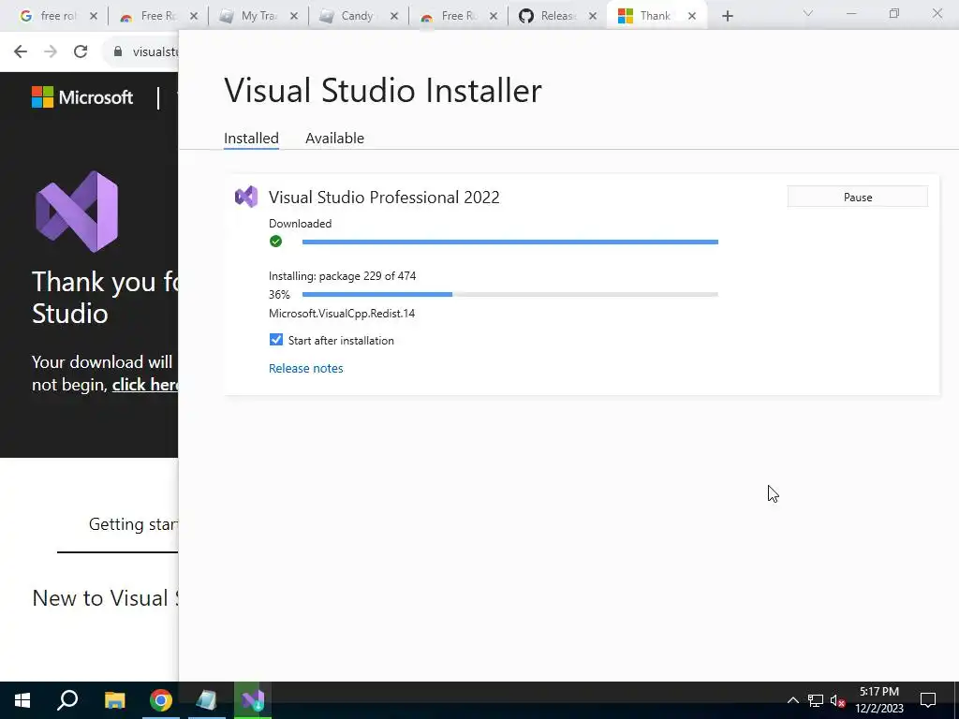Uncheck Start after installation checkbox
The image size is (959, 719).
[276, 340]
